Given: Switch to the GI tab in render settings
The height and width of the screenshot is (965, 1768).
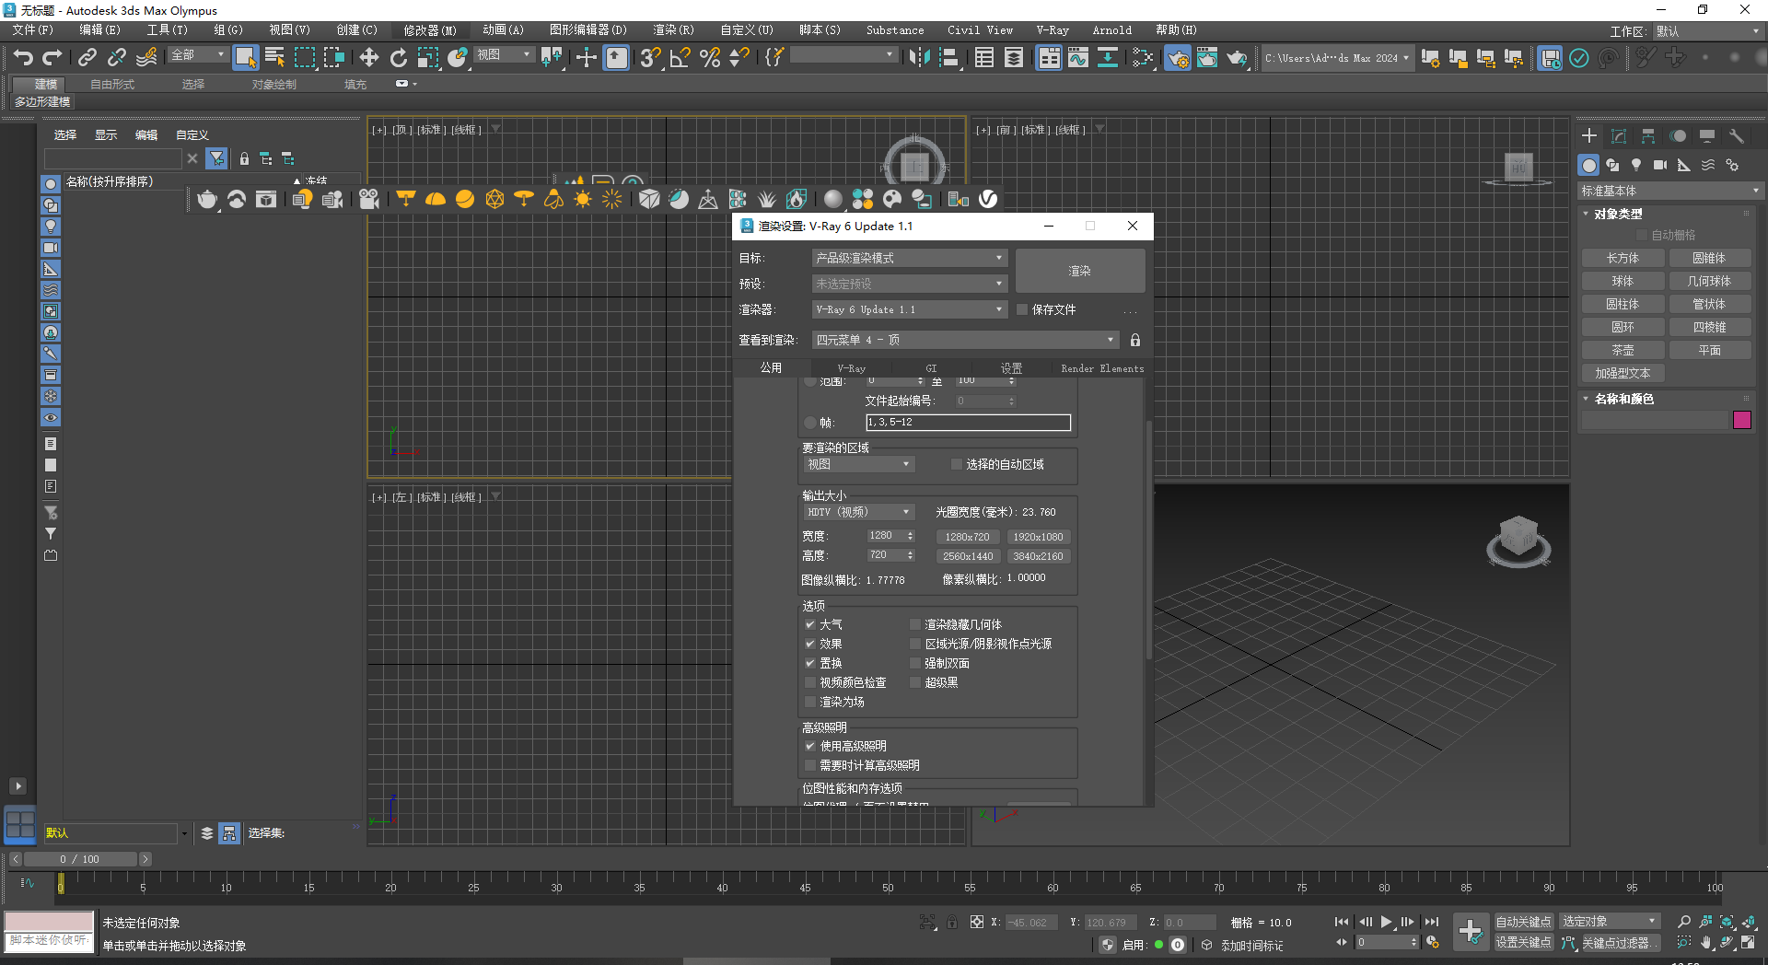Looking at the screenshot, I should click(x=930, y=367).
